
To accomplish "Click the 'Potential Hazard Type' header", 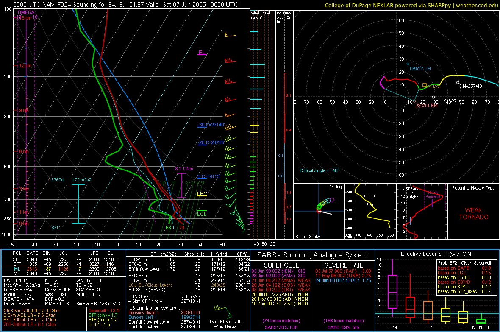I will [473, 188].
